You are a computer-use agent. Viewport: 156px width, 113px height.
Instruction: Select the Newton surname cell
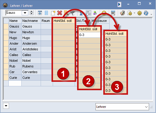click(x=31, y=32)
